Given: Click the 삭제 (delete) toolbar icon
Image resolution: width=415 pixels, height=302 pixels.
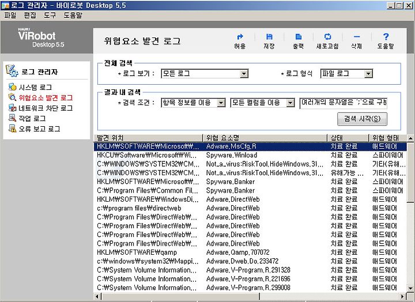Looking at the screenshot, I should (357, 37).
